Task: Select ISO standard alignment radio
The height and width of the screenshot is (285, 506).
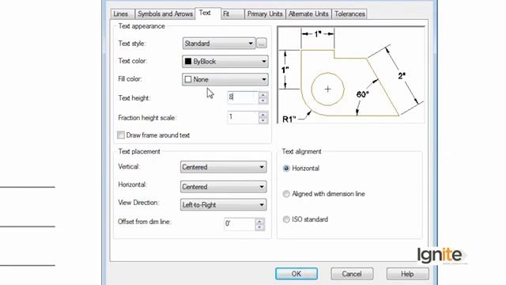Action: coord(286,219)
